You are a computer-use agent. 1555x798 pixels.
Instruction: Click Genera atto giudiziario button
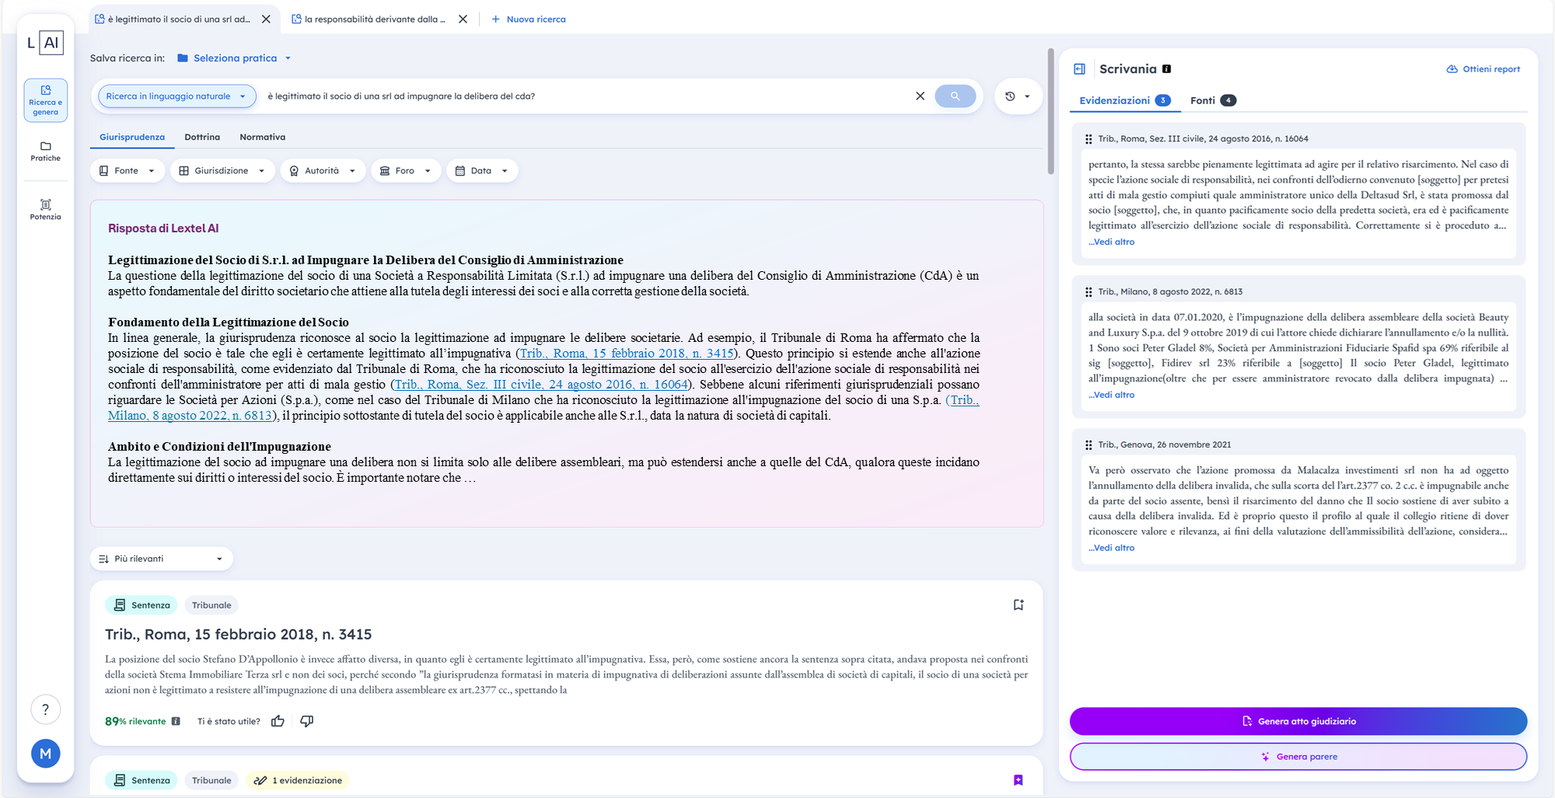pyautogui.click(x=1298, y=721)
